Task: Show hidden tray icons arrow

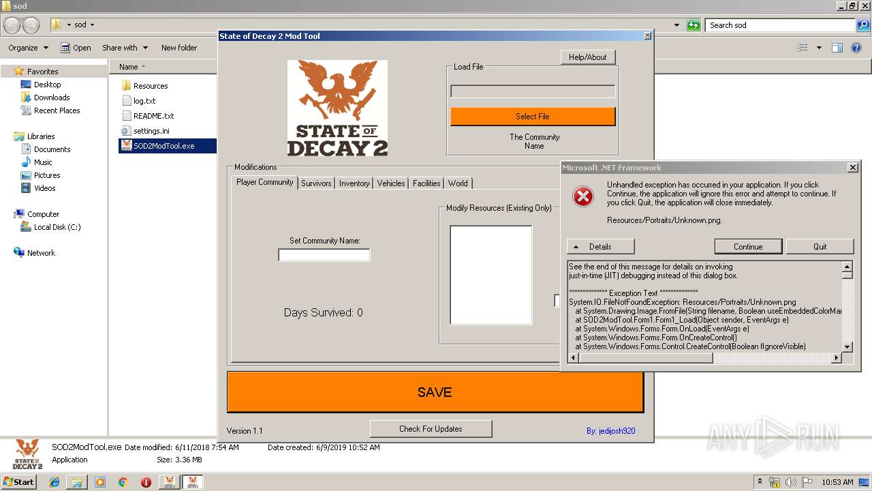Action: click(x=760, y=482)
